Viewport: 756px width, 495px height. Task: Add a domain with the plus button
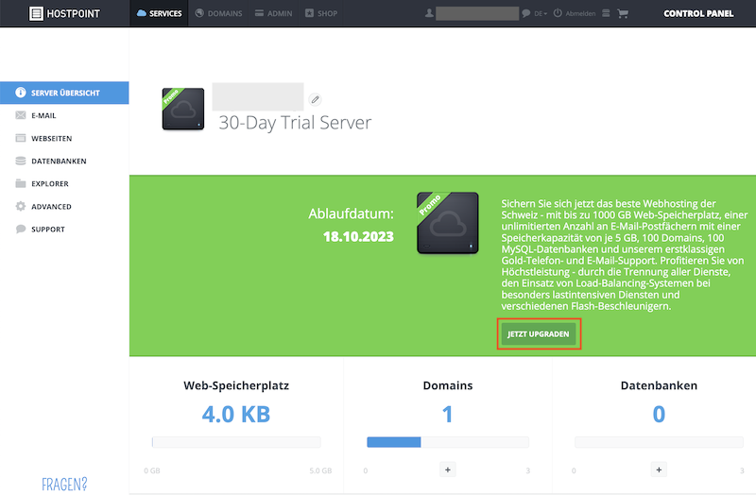(448, 469)
